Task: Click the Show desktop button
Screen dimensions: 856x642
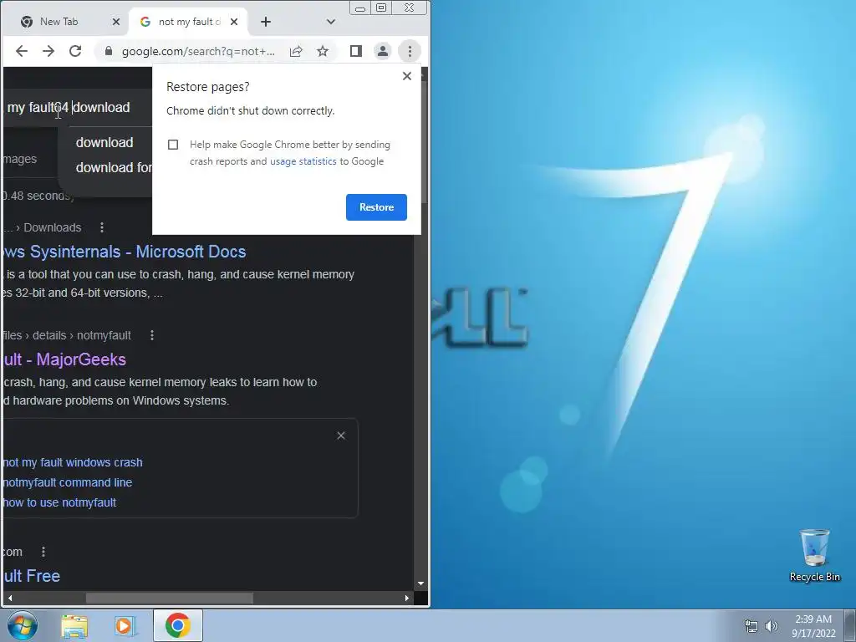Action: [x=850, y=625]
